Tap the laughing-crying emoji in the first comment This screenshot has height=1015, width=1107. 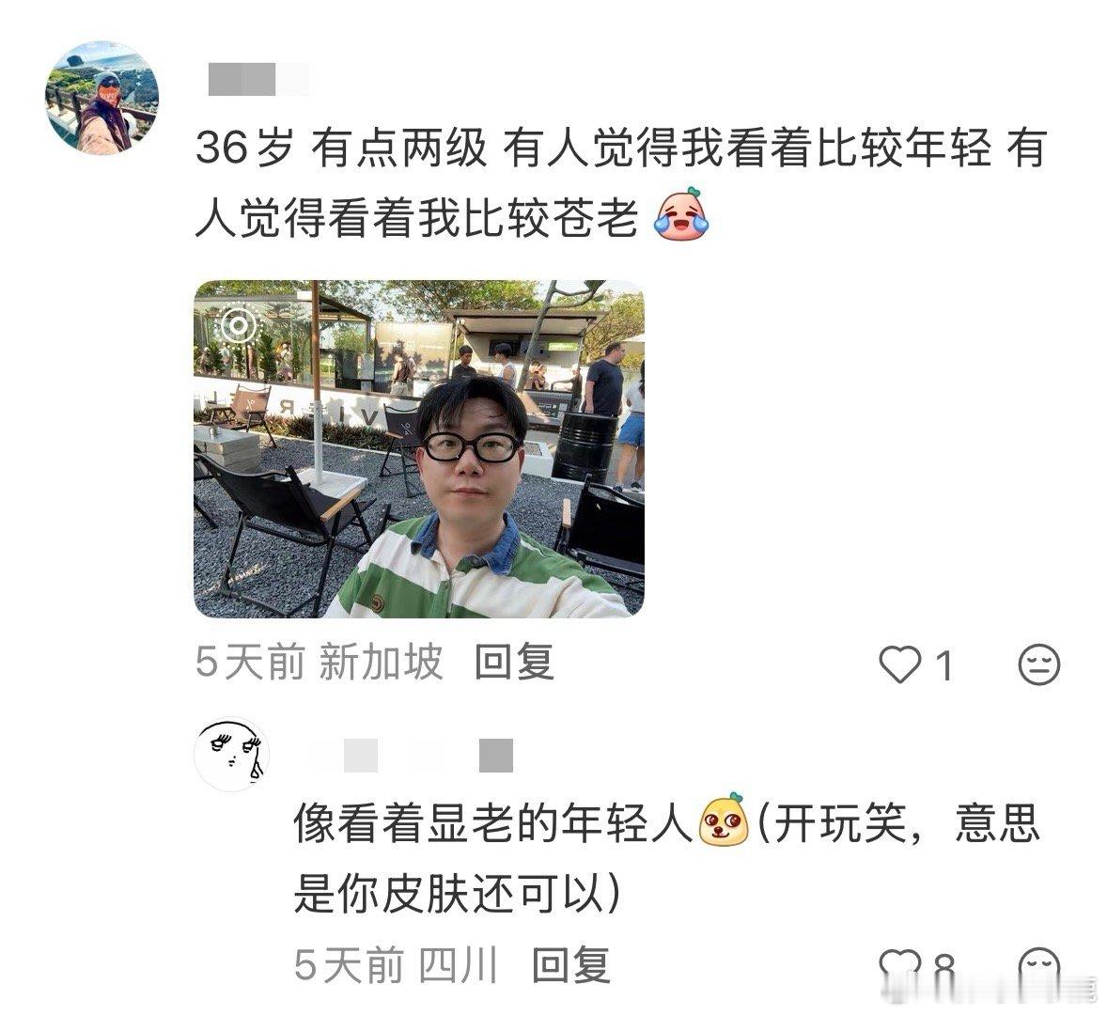[681, 214]
